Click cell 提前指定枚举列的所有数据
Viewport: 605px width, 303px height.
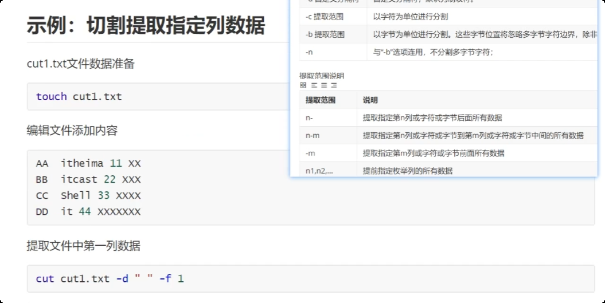[x=477, y=170]
